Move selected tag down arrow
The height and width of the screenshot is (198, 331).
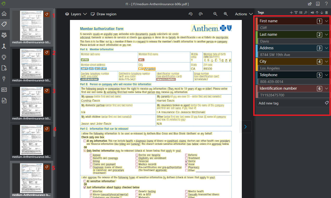(322, 12)
